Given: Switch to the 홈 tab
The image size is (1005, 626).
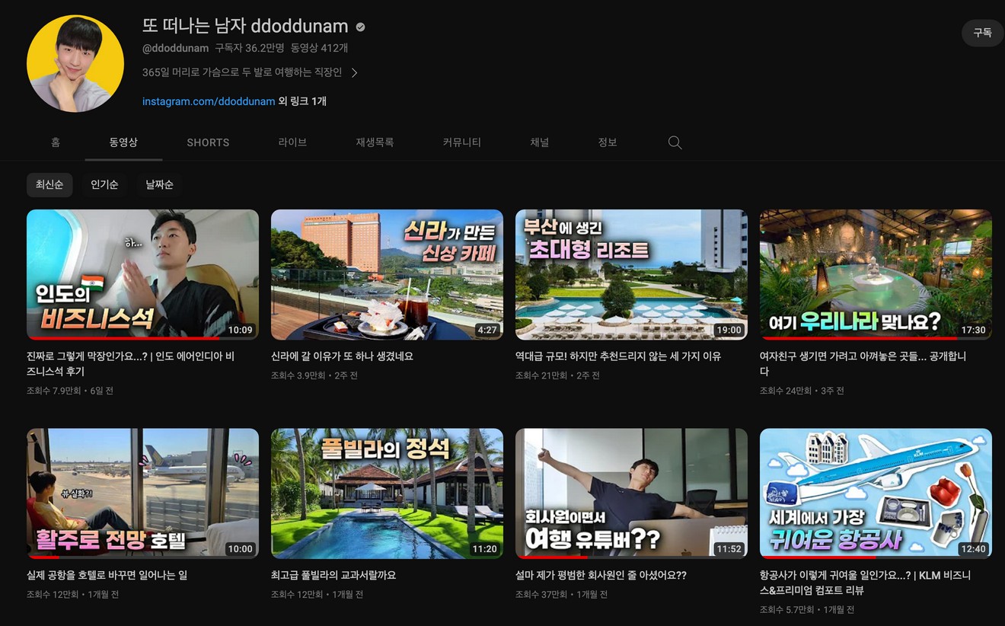Looking at the screenshot, I should pos(56,142).
